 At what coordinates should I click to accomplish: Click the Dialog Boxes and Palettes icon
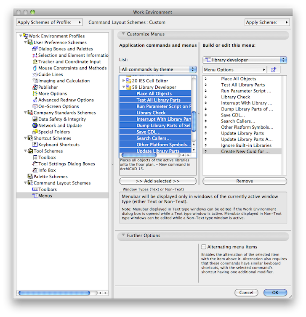[35, 49]
